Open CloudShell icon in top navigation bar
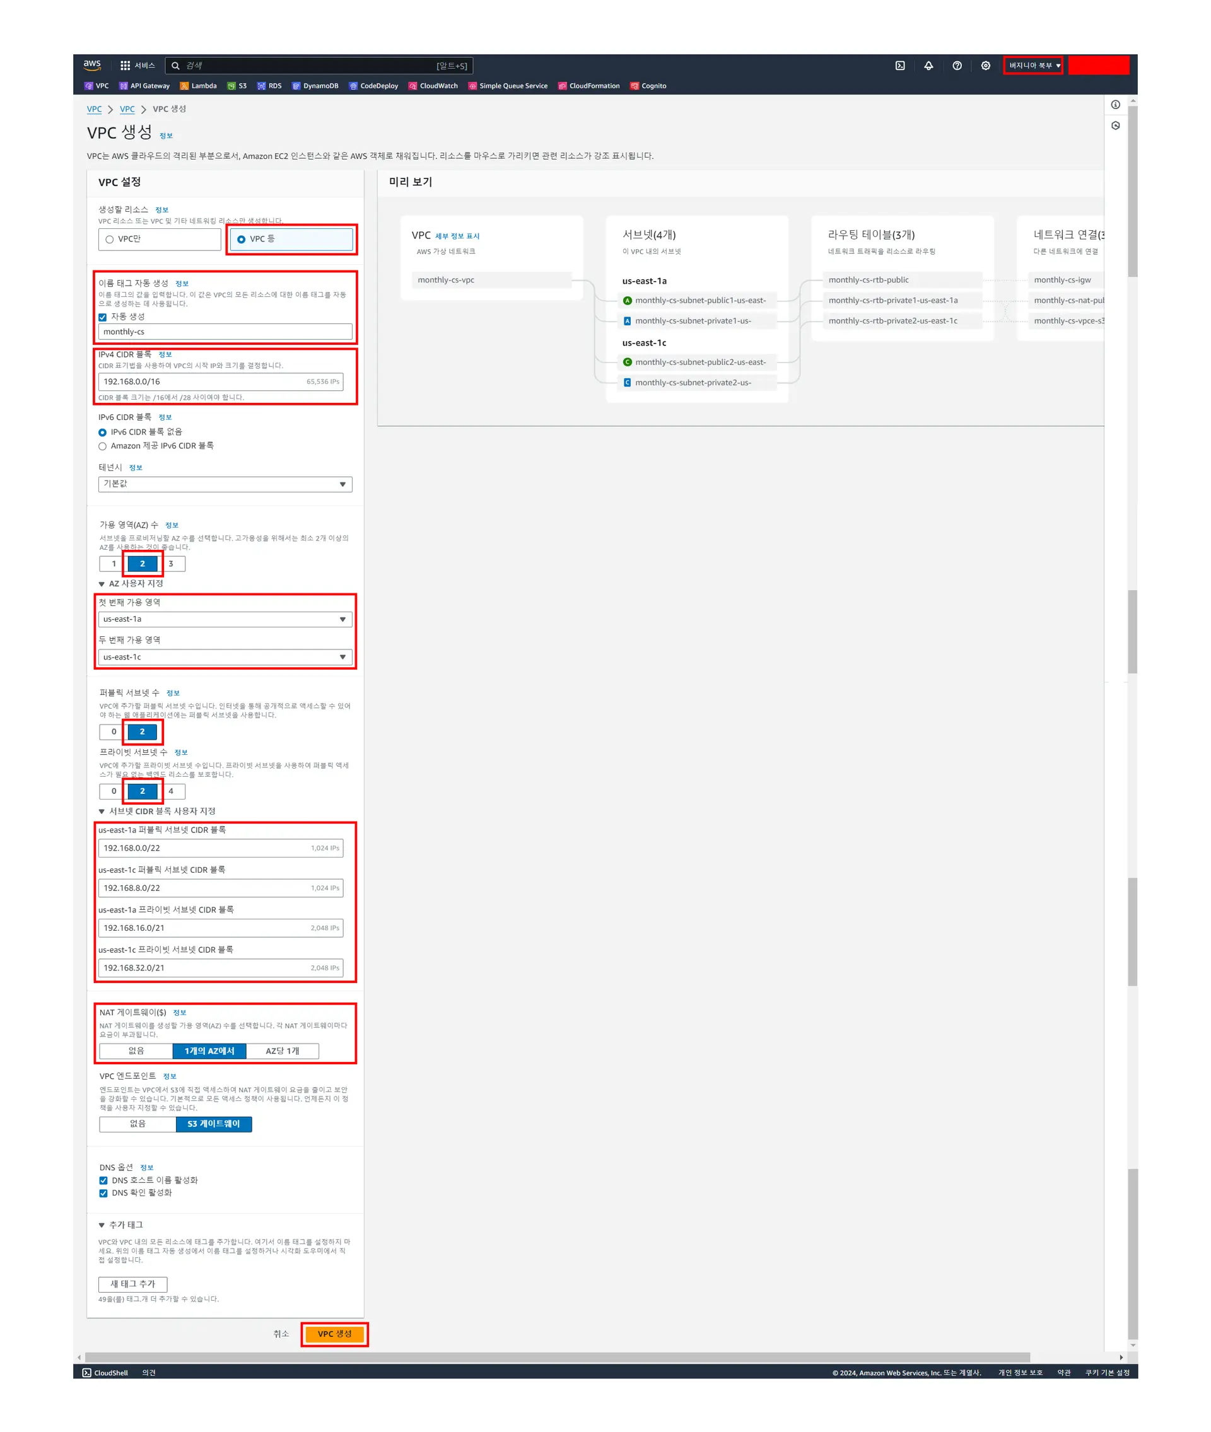 (x=899, y=66)
